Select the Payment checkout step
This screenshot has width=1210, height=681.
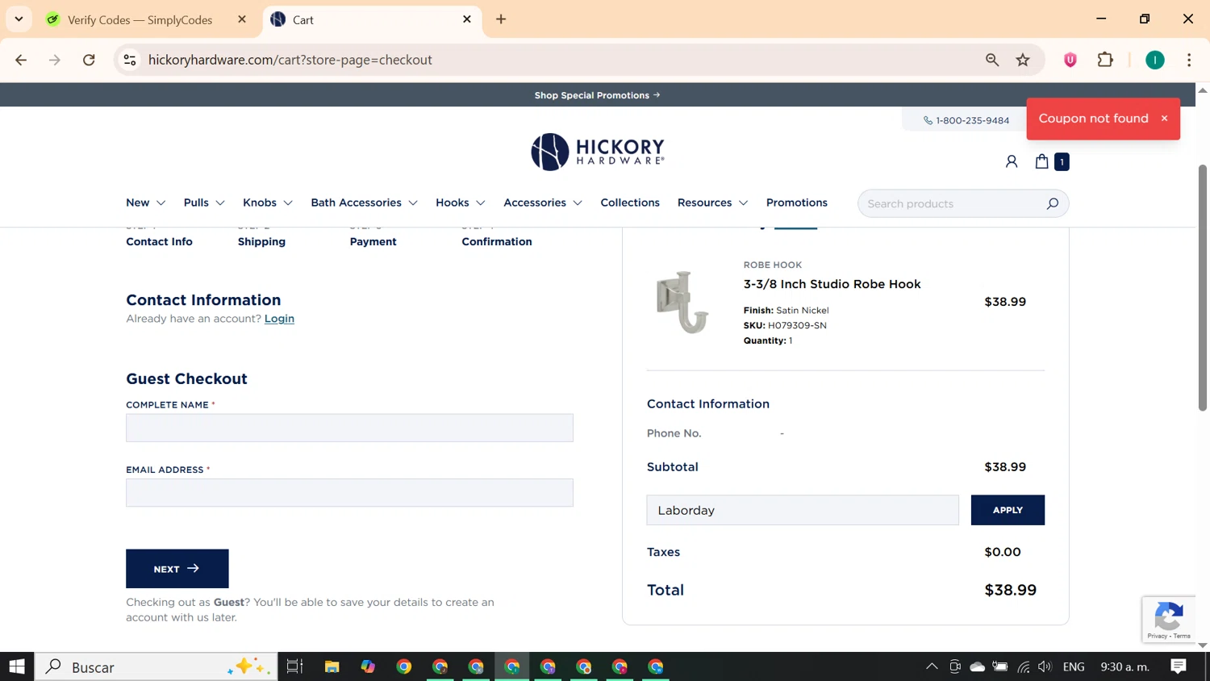[373, 241]
